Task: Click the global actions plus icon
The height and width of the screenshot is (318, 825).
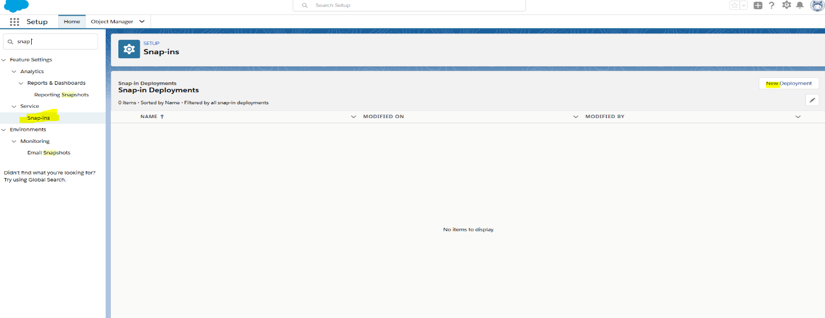Action: [758, 5]
